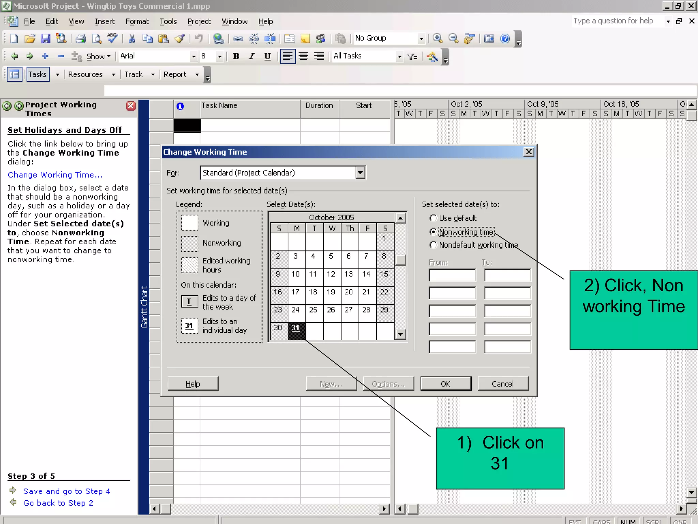The width and height of the screenshot is (698, 524).
Task: Click the first From time field
Action: (x=452, y=275)
